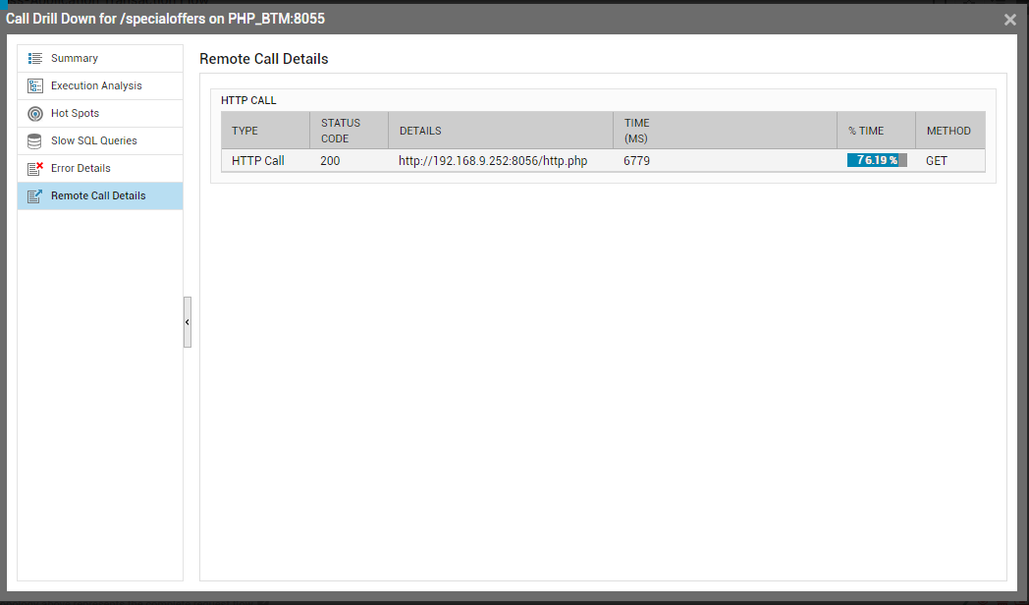Viewport: 1029px width, 605px height.
Task: Click the Hot Spots target icon
Action: 34,114
